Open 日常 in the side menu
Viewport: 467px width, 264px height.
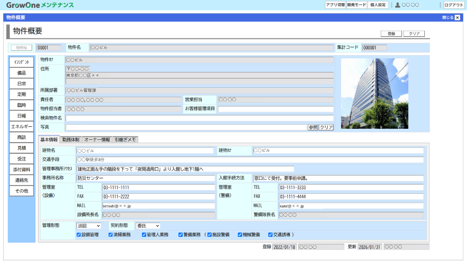point(21,84)
